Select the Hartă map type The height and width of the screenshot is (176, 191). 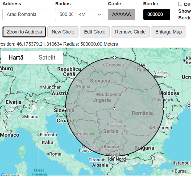[x=16, y=57]
